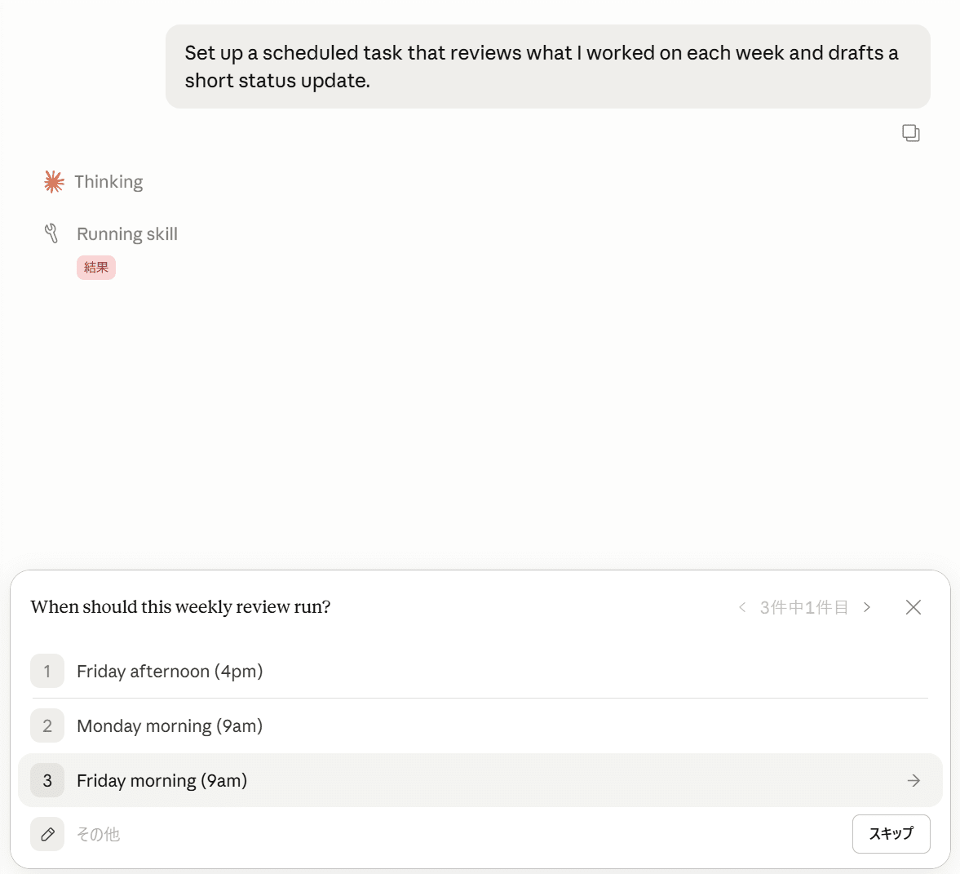This screenshot has width=960, height=874.
Task: Copy the user message with copy icon
Action: coord(910,133)
